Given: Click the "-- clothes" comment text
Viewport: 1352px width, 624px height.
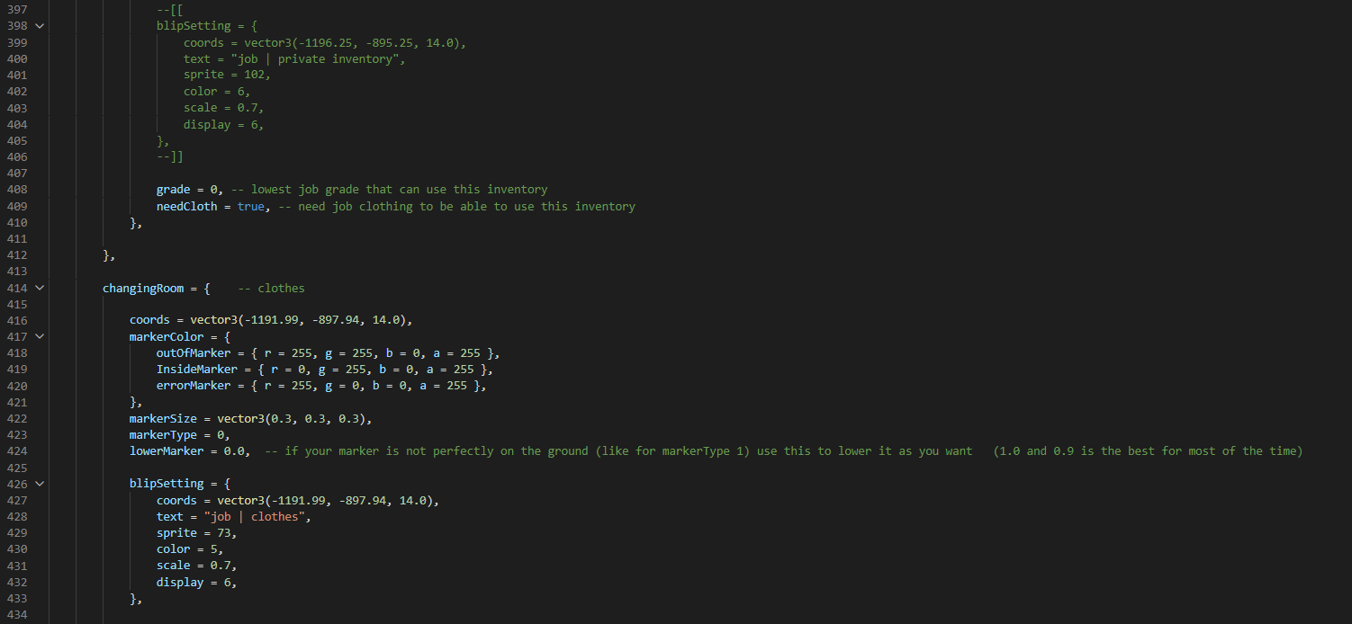Looking at the screenshot, I should pos(271,288).
